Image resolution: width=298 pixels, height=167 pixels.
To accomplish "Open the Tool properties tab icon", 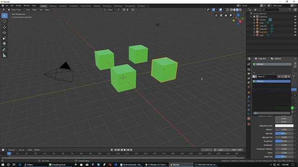I will pyautogui.click(x=249, y=64).
